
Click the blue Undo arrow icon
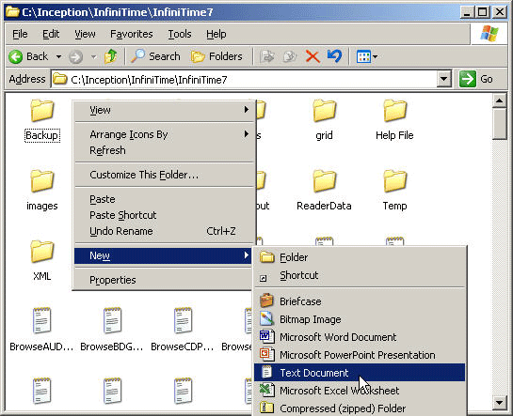[x=334, y=56]
